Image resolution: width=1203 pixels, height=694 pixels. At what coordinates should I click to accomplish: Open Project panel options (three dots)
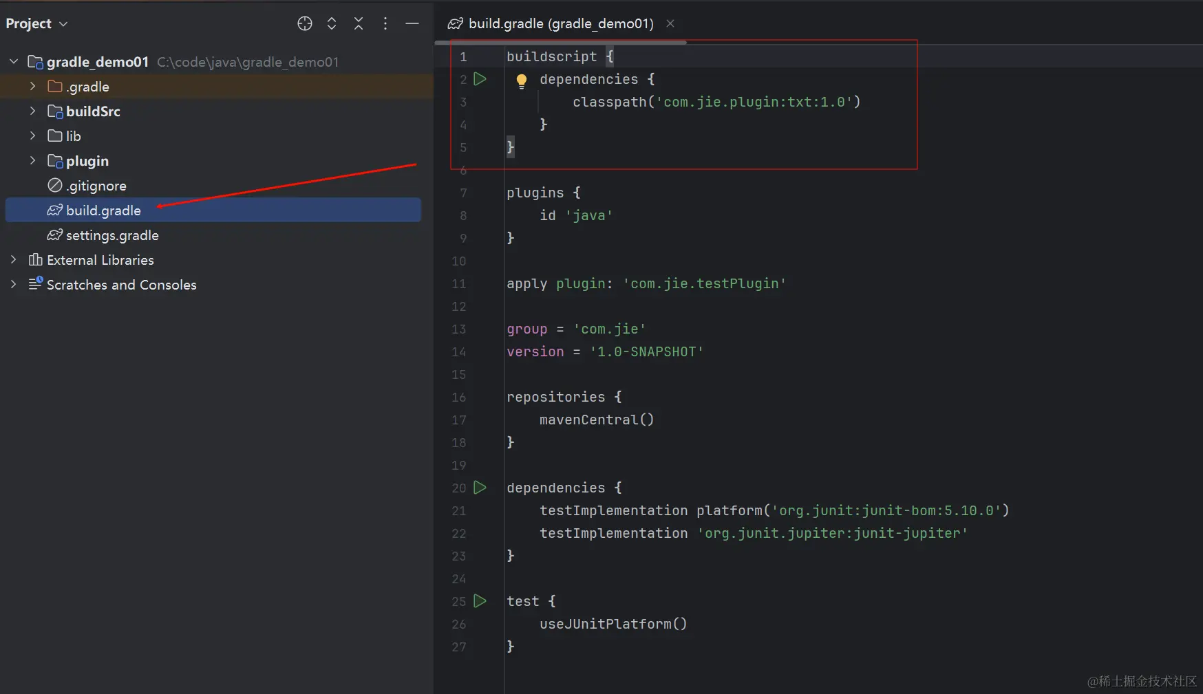pos(385,23)
